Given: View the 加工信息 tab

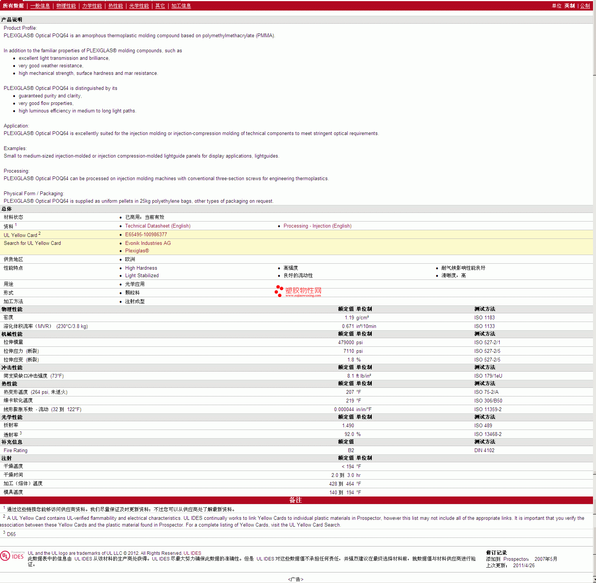Looking at the screenshot, I should (x=181, y=6).
